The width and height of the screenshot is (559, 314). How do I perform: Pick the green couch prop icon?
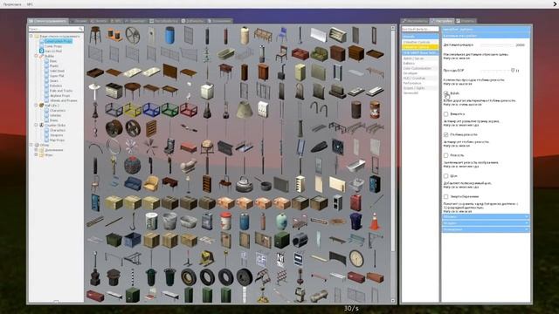319,54
